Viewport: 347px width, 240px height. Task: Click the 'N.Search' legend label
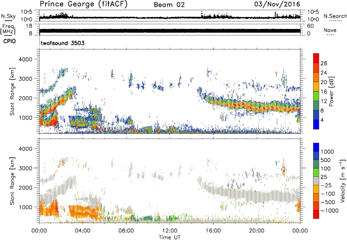tap(335, 16)
